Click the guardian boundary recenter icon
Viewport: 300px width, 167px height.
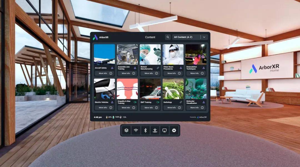155,130
